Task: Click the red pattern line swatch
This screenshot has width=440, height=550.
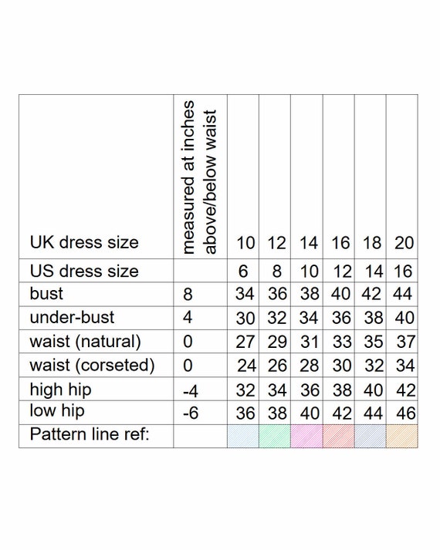Action: pos(339,436)
